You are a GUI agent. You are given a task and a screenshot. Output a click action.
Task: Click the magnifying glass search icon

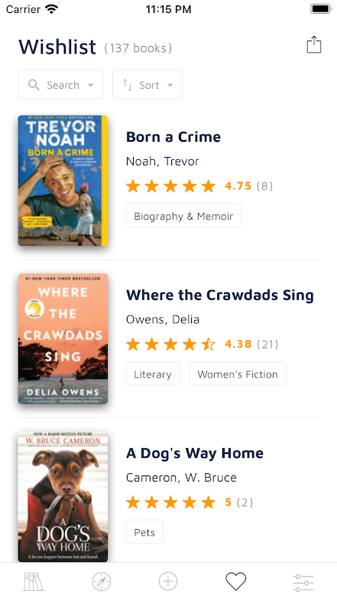click(34, 85)
